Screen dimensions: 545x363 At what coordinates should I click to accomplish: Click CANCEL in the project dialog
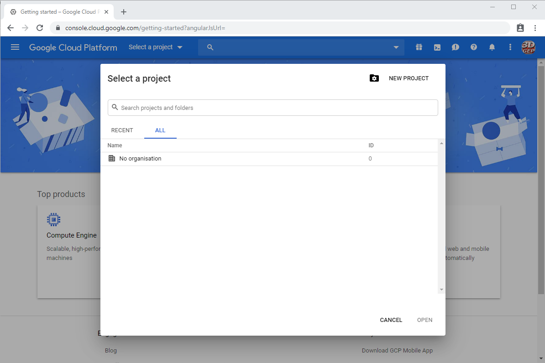tap(391, 320)
